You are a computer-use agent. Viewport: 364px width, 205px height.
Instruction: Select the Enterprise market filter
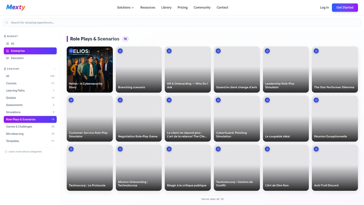click(x=30, y=51)
